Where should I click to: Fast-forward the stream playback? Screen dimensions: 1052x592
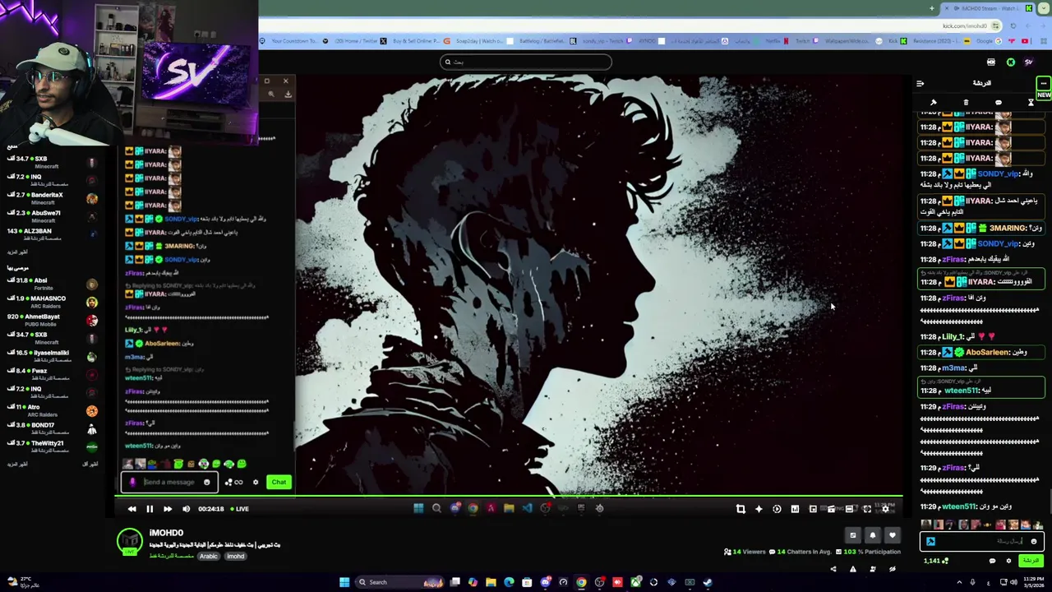click(x=168, y=509)
